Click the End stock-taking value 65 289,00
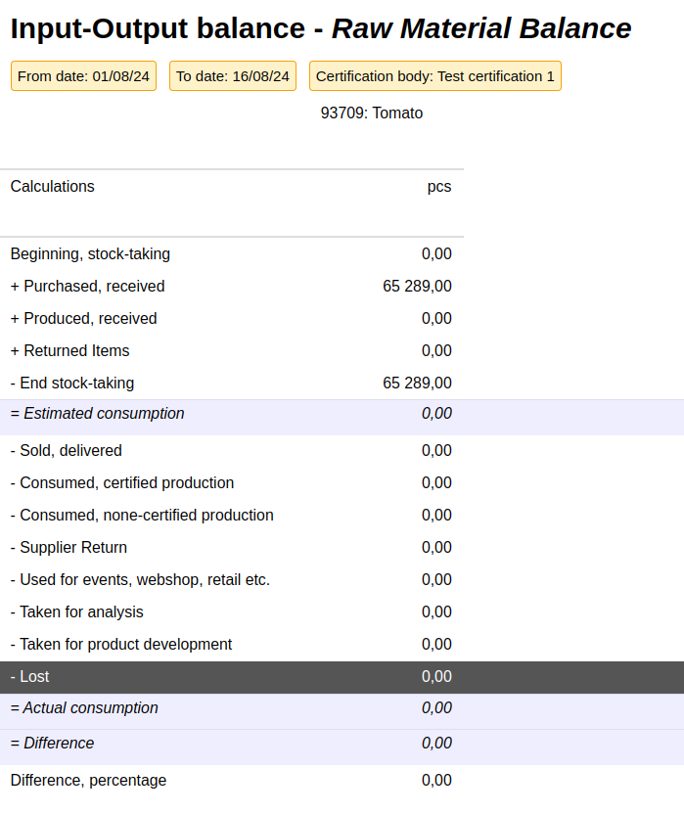The height and width of the screenshot is (814, 684). point(417,384)
